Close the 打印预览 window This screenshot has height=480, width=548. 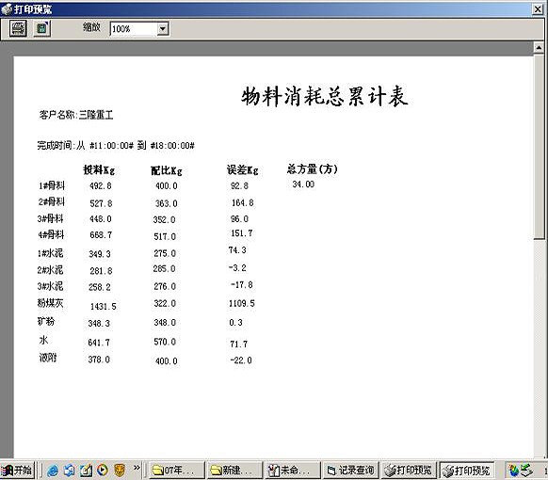538,8
